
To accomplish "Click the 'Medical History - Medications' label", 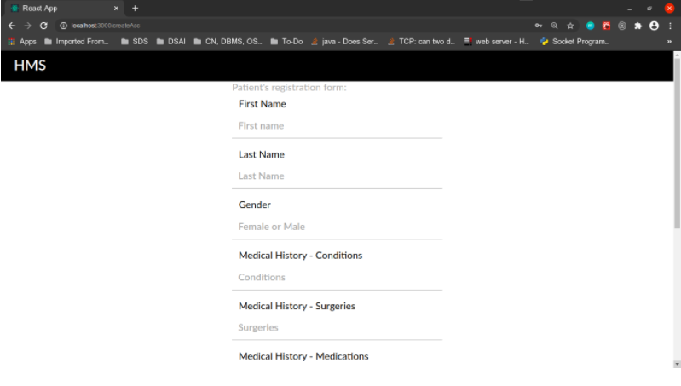I will pyautogui.click(x=303, y=356).
